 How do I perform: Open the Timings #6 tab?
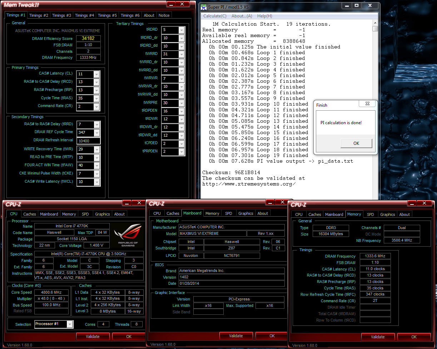tap(130, 15)
